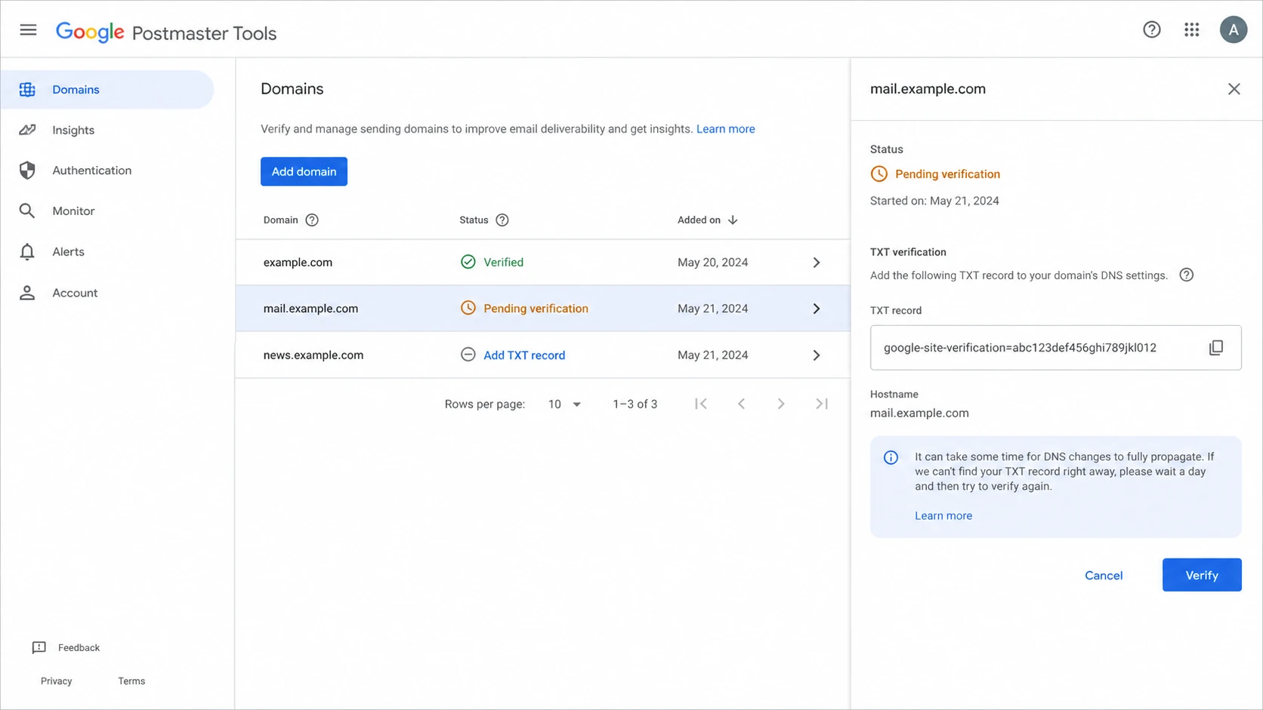Select Alerts in the sidebar

[x=107, y=252]
